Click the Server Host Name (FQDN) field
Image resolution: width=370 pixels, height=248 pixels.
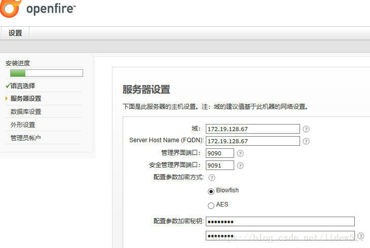click(253, 141)
